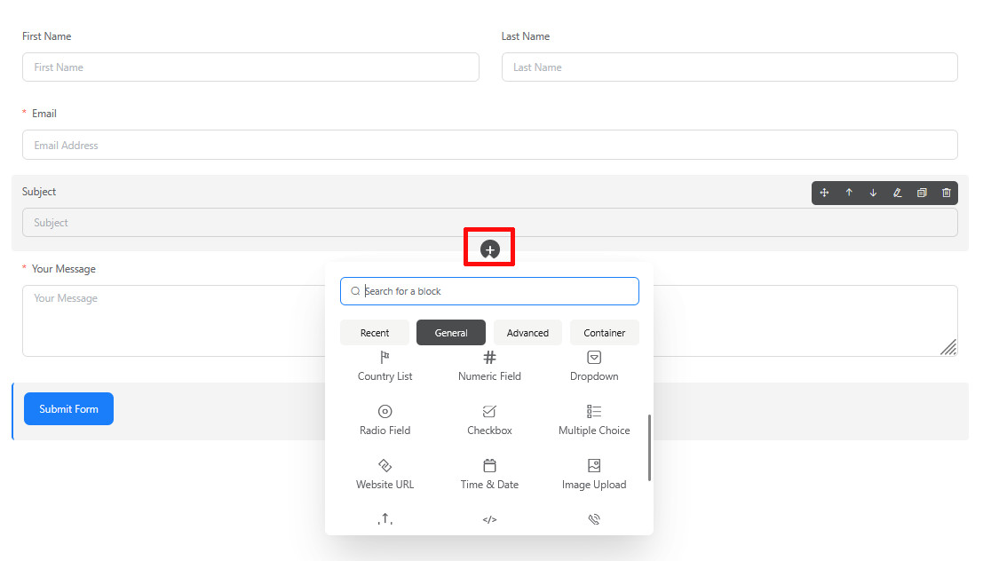Move Subject field up with arrow icon
Image resolution: width=991 pixels, height=561 pixels.
849,193
